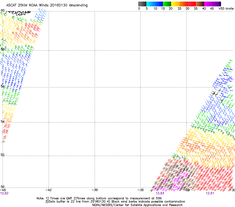235x207 pixels.
Task: Click the latitude label '60' on the left axis
Action: pyautogui.click(x=3, y=10)
